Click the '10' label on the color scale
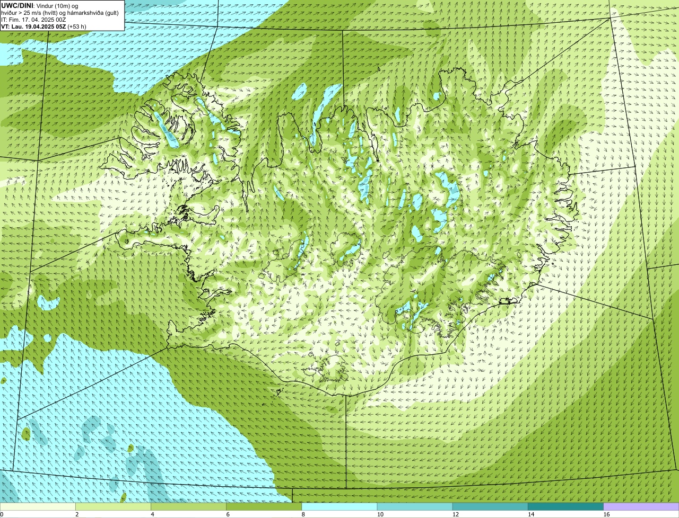 [x=380, y=514]
